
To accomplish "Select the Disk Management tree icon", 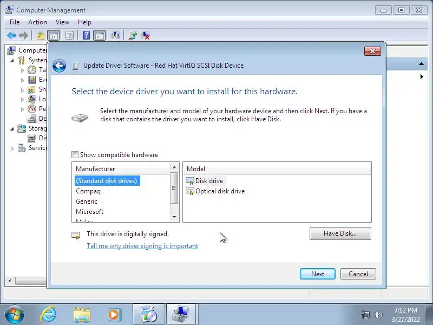I will click(x=32, y=138).
